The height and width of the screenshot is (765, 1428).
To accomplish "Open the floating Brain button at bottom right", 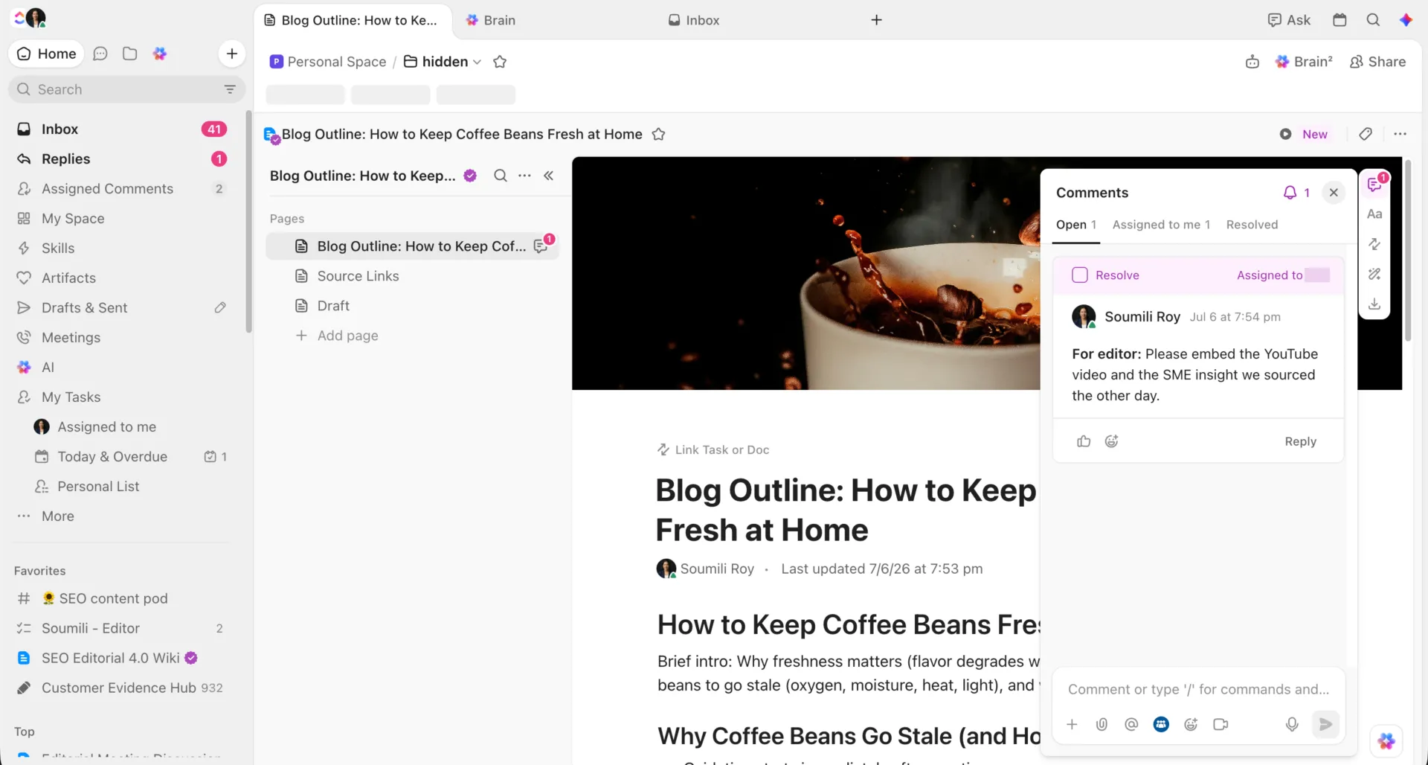I will pos(1386,740).
